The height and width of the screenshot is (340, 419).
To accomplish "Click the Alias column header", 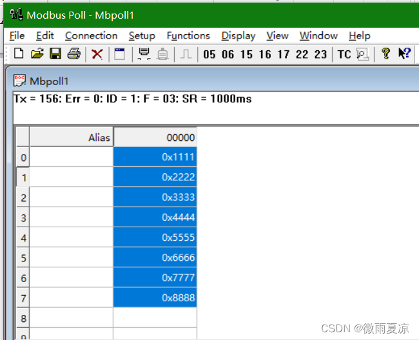I will pyautogui.click(x=72, y=137).
